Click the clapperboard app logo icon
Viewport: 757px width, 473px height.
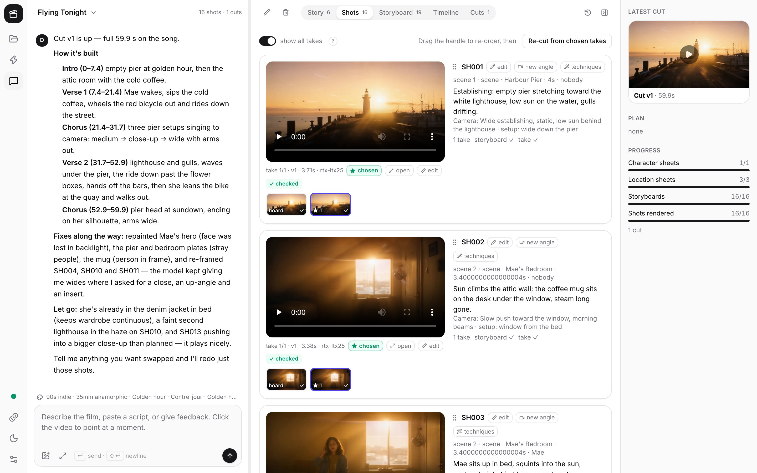[x=13, y=13]
